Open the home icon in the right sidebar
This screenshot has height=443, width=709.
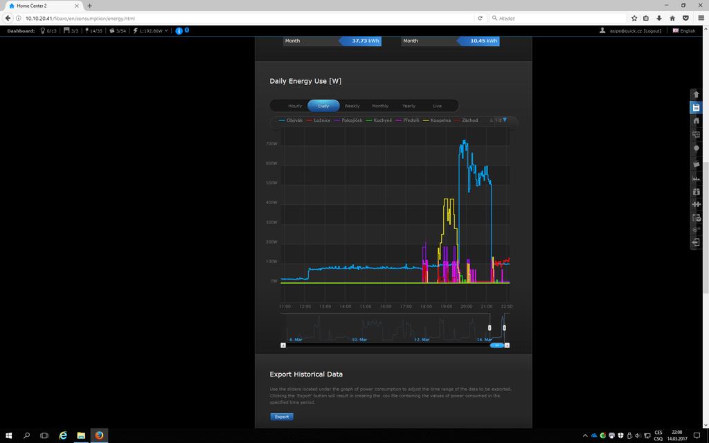[x=696, y=120]
